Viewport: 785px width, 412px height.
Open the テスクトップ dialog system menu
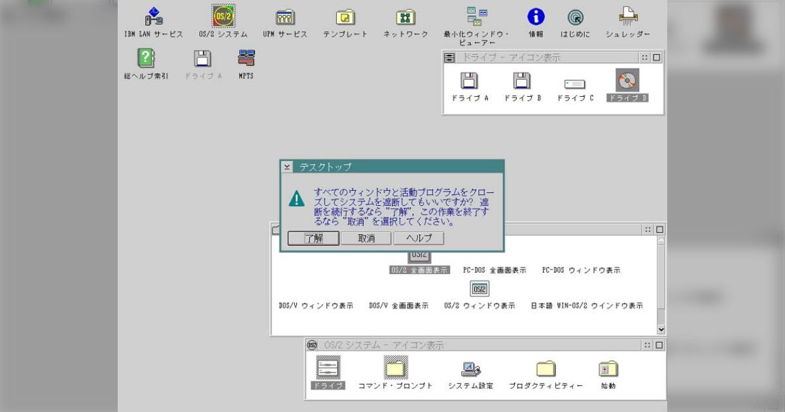[x=287, y=167]
